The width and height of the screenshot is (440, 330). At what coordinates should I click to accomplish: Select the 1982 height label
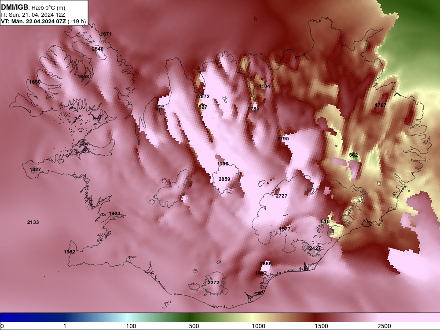(x=70, y=252)
